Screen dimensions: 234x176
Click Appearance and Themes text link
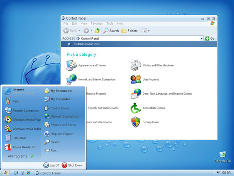pyautogui.click(x=92, y=65)
